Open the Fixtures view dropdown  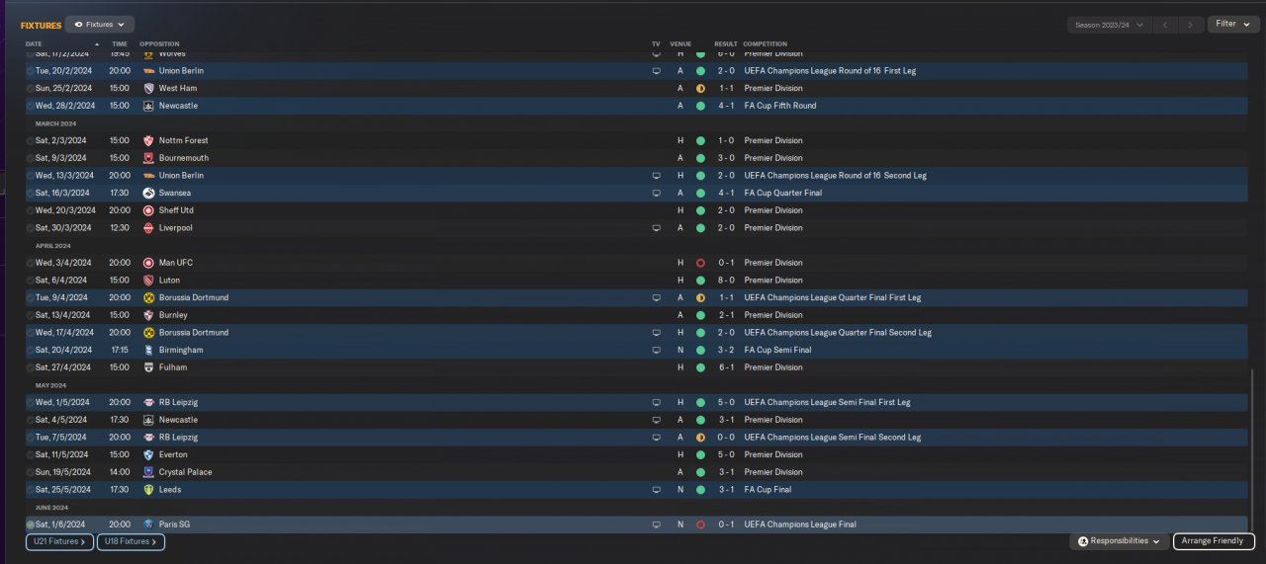click(100, 24)
